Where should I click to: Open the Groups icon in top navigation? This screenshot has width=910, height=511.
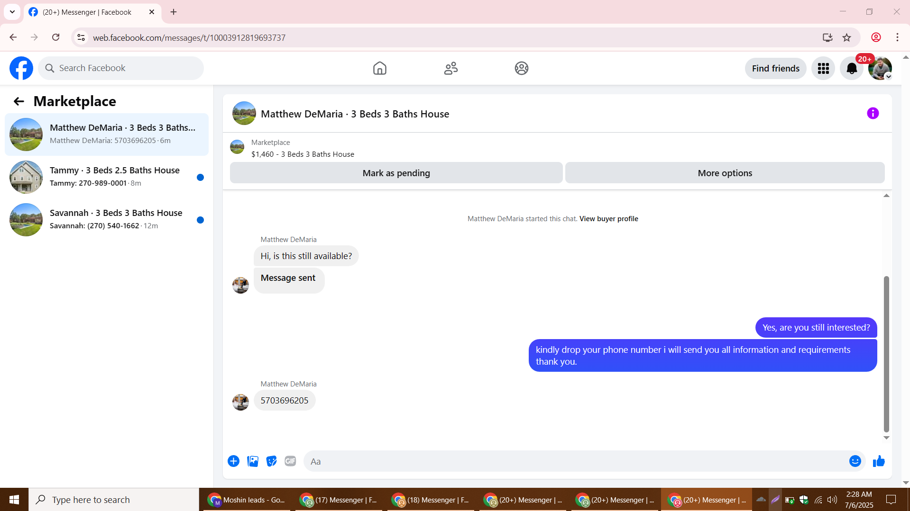(522, 68)
